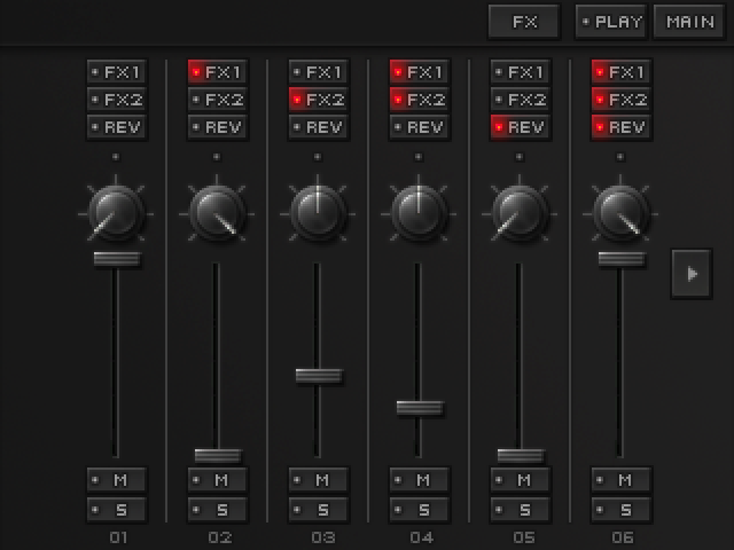Click the pan knob on channel 05
This screenshot has width=734, height=550.
click(520, 214)
